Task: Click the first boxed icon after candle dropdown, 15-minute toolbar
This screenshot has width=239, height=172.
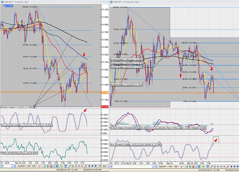Action: click(x=186, y=167)
